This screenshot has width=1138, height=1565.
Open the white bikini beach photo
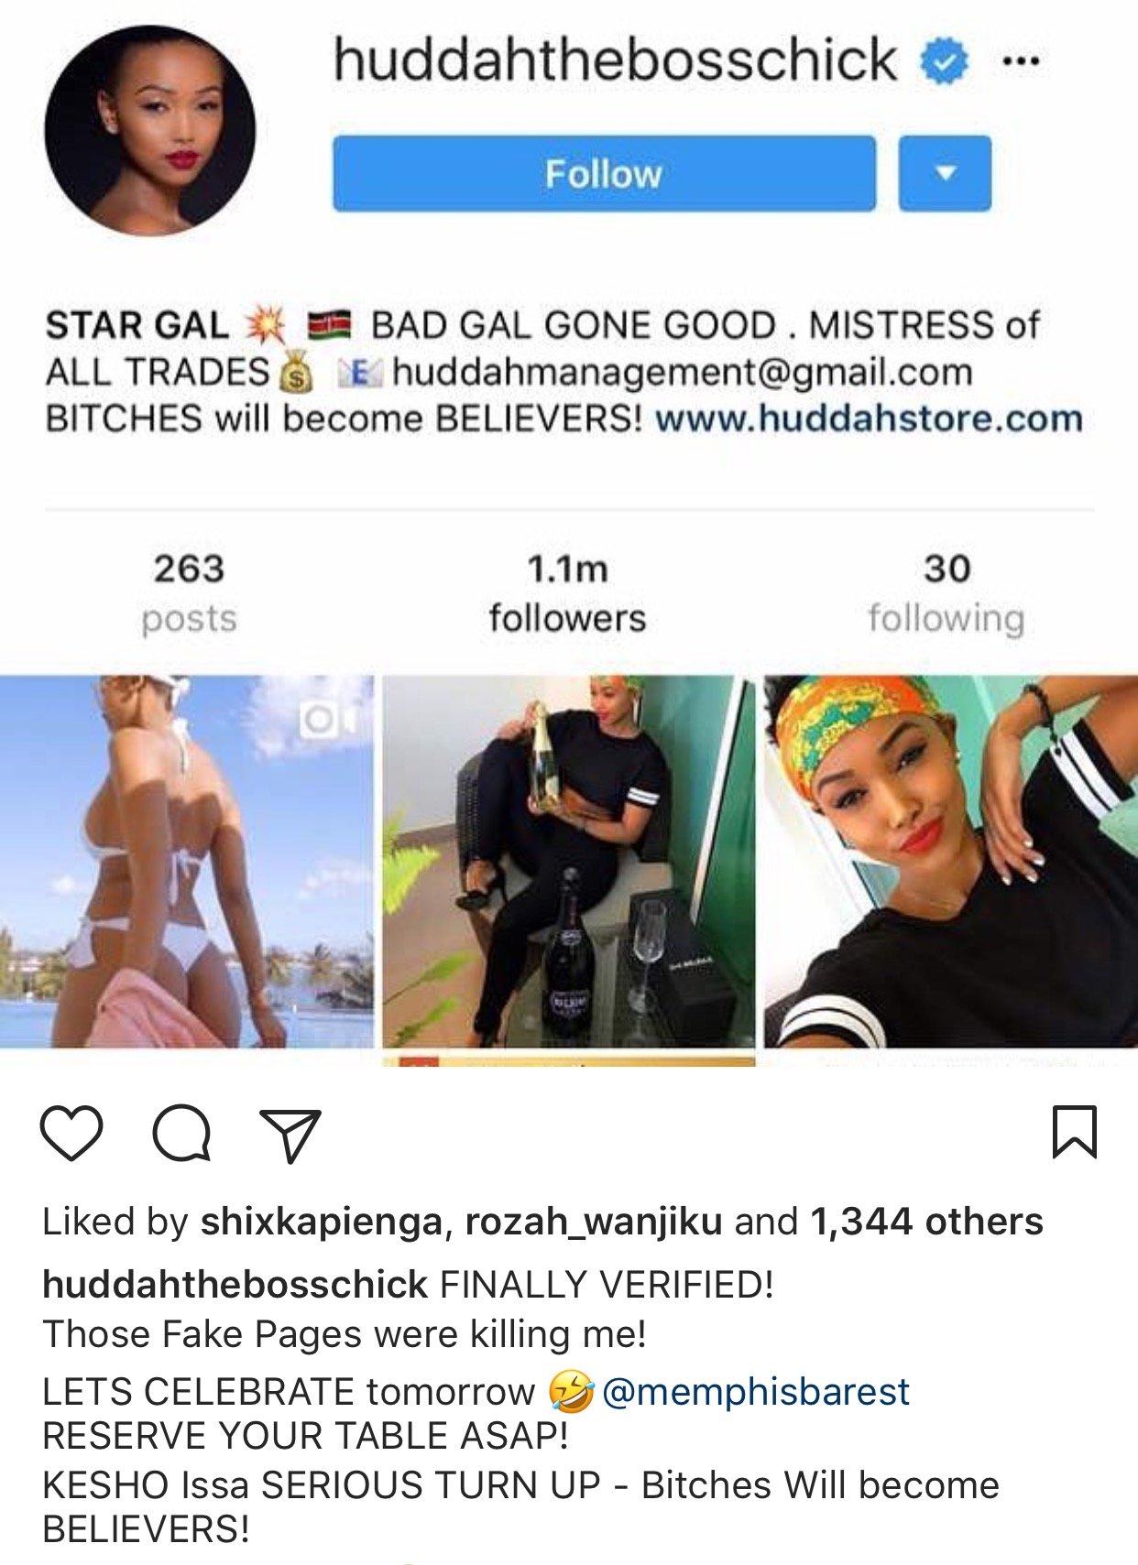[187, 862]
